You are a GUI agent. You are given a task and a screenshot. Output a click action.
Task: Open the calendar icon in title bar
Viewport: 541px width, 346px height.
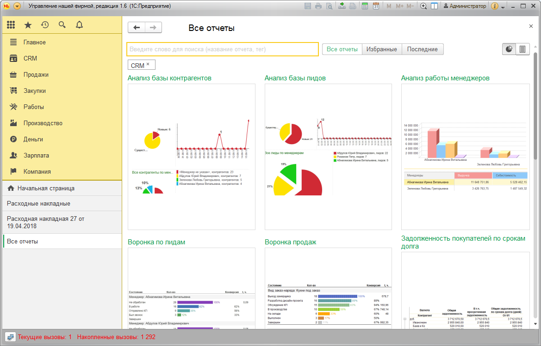click(376, 6)
